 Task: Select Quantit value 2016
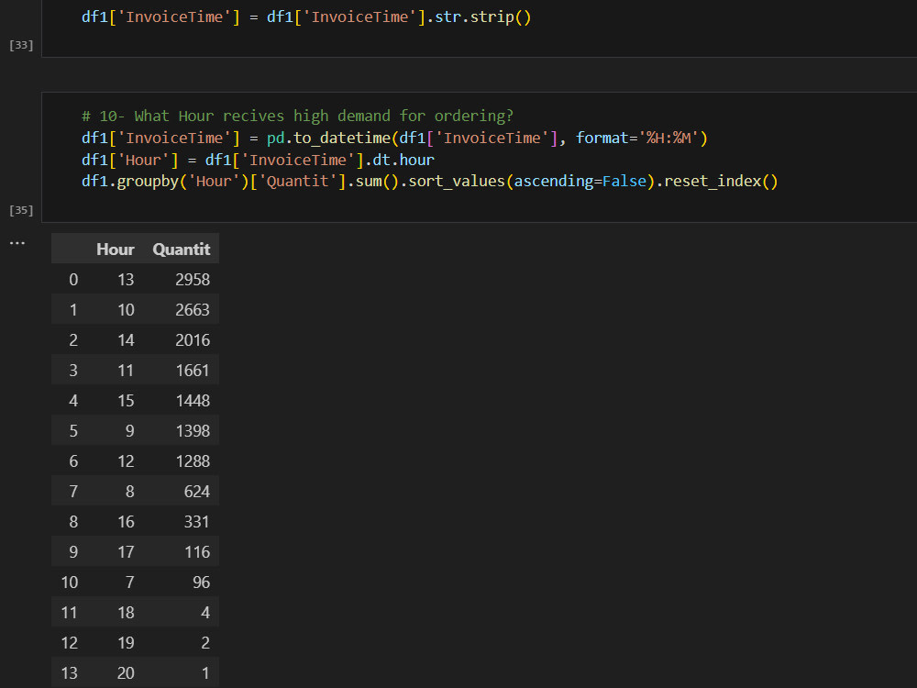click(193, 340)
